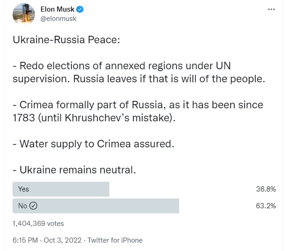Click the Redo elections of annexed regions line
This screenshot has height=251, width=288.
tap(121, 66)
